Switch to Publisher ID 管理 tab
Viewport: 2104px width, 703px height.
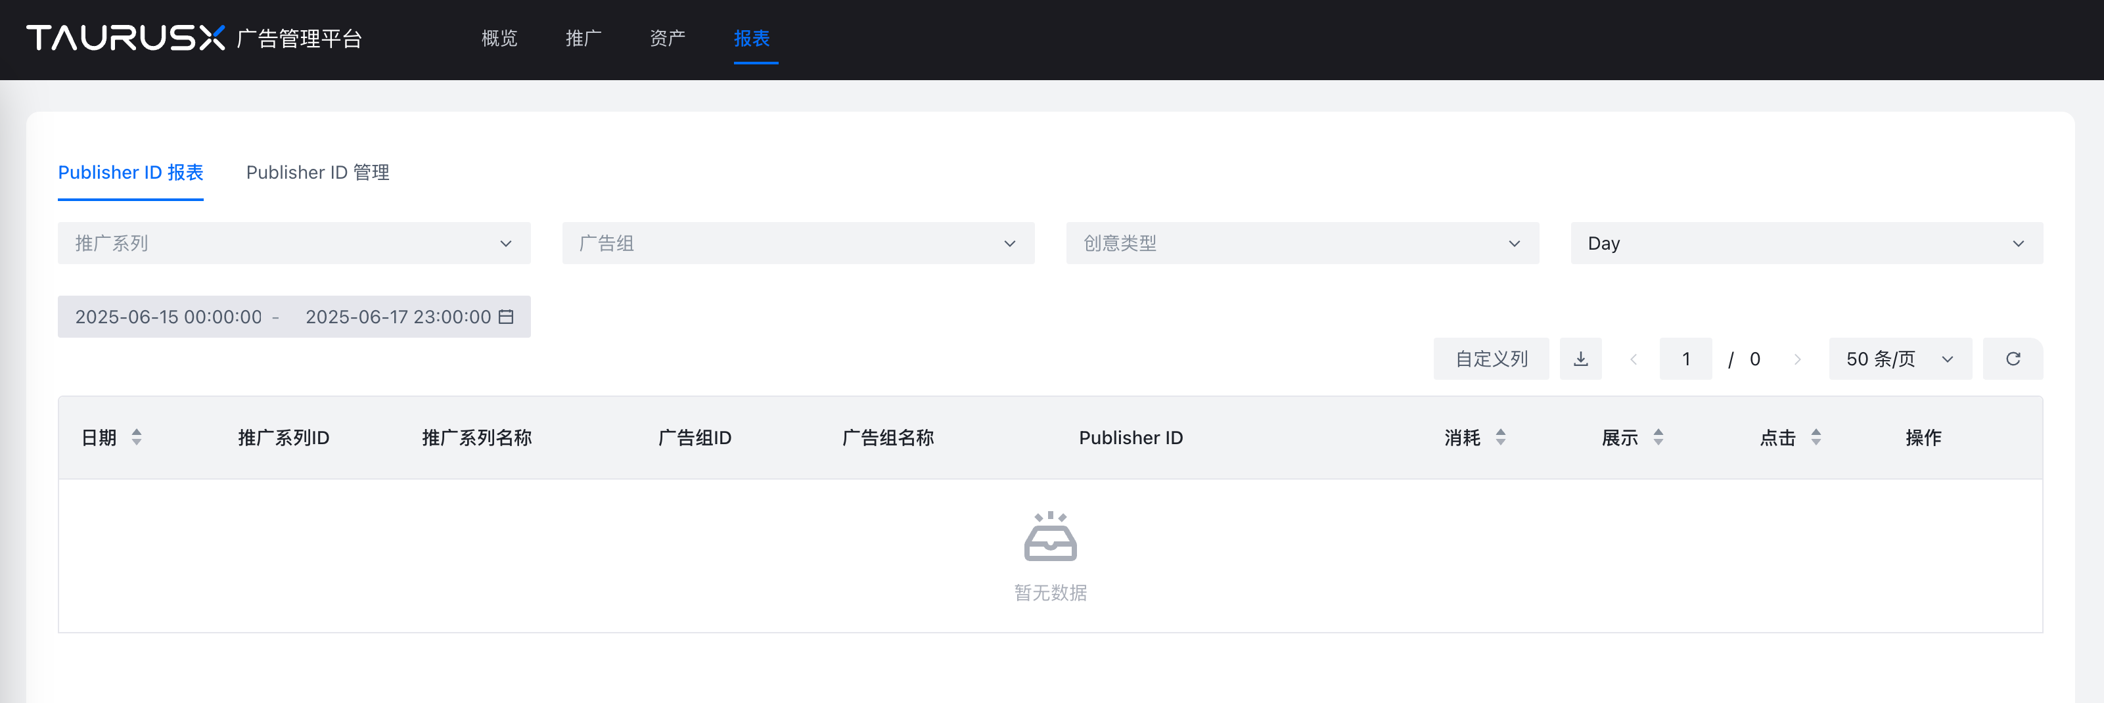[x=318, y=172]
